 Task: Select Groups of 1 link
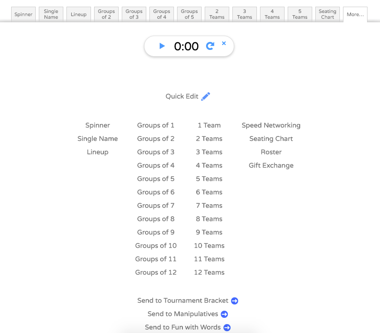coord(156,125)
